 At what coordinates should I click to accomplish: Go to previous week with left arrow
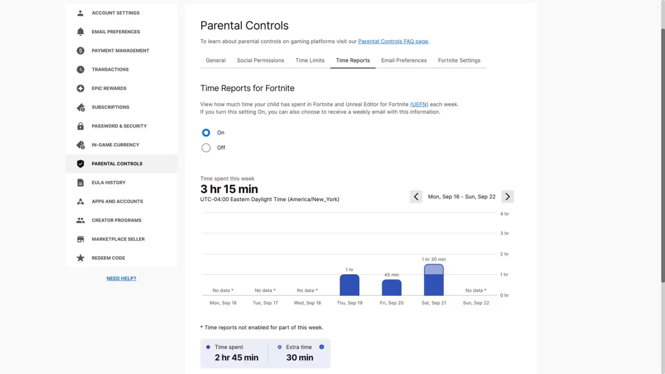[416, 197]
